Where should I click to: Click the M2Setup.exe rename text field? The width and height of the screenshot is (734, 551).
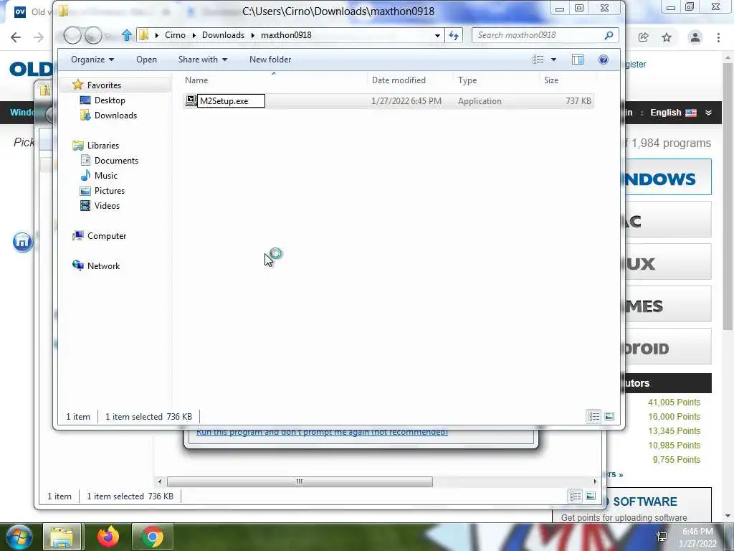coord(232,100)
